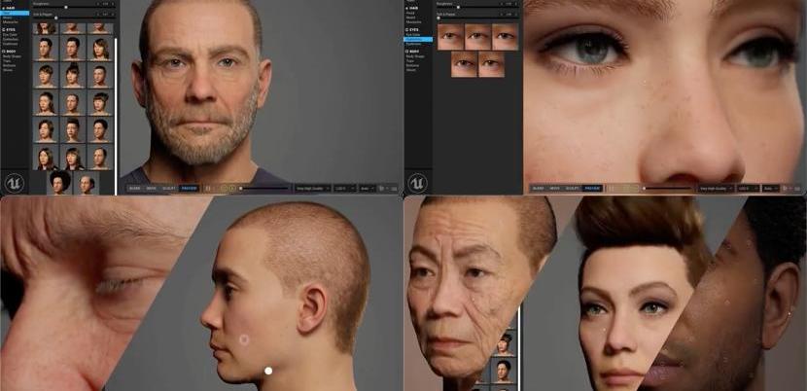Click SCULPT mode button in left window
Screen dimensions: 807x391
(170, 187)
